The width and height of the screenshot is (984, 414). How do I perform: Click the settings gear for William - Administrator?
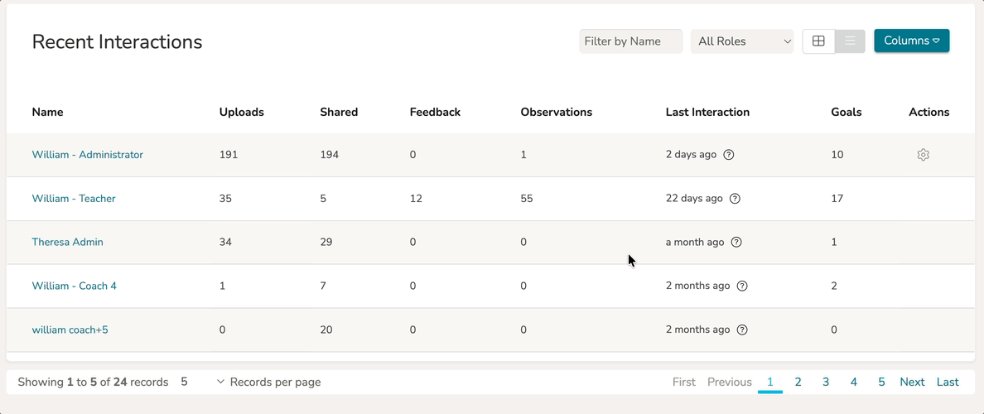(x=923, y=155)
